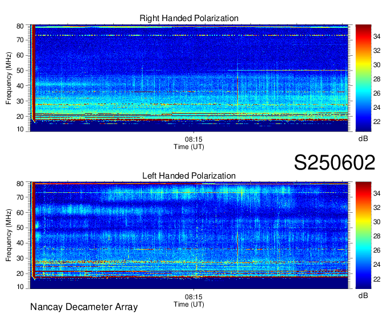Click the 'Time (UT)' label under Left Handed plot
Image resolution: width=387 pixels, height=314 pixels.
[189, 304]
